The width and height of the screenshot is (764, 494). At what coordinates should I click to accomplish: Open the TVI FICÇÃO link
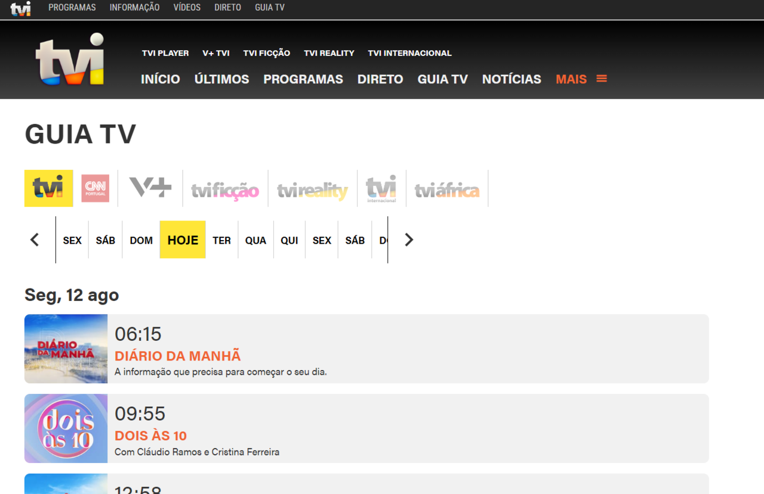click(267, 53)
